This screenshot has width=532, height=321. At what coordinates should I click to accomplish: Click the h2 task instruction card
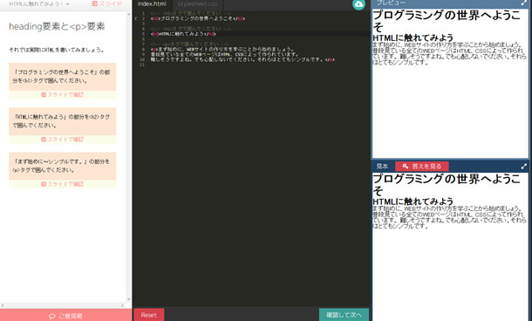(x=63, y=121)
